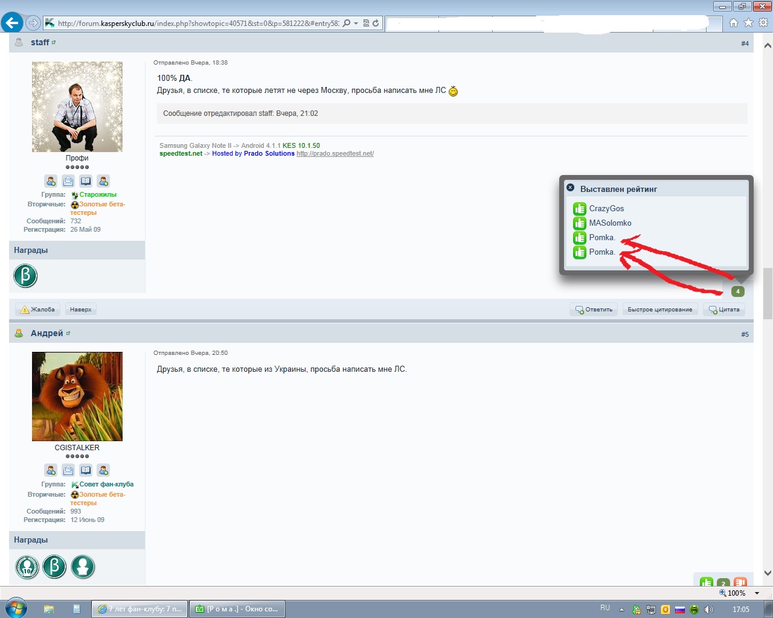The image size is (773, 618).
Task: Open the volume control in system tray
Action: coord(709,610)
